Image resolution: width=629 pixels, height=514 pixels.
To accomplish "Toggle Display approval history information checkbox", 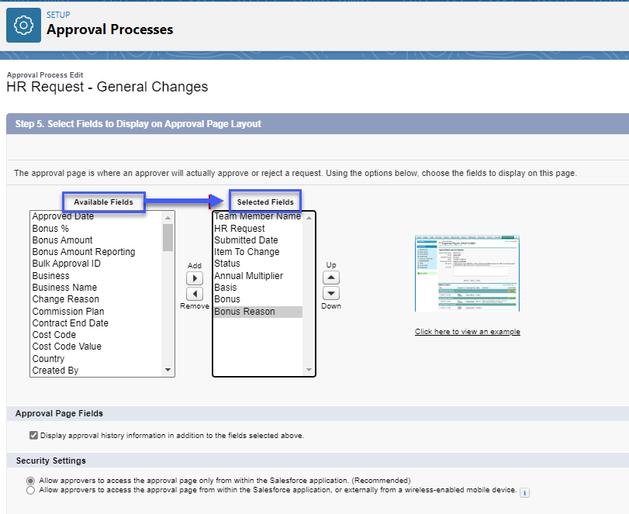I will [33, 436].
